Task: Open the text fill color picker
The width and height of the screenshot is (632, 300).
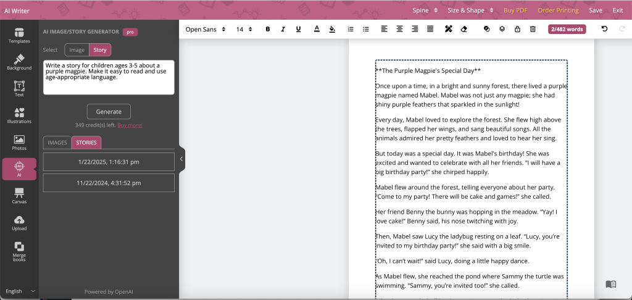Action: point(332,29)
